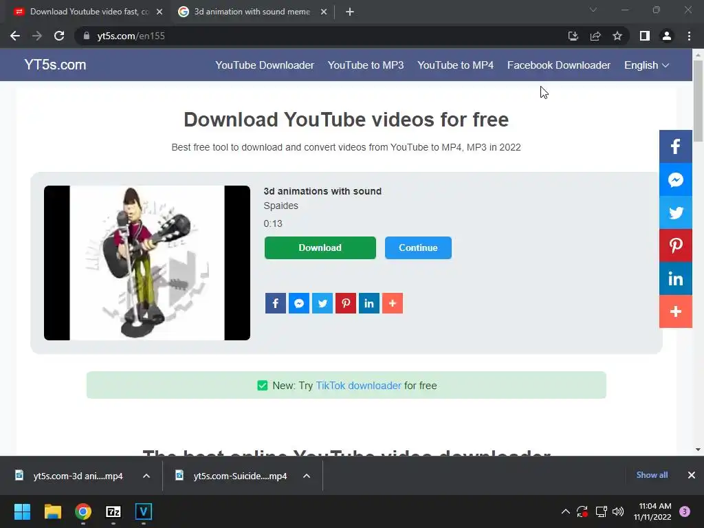Close the Download Youtube video tab
This screenshot has height=528, width=704.
[x=159, y=12]
